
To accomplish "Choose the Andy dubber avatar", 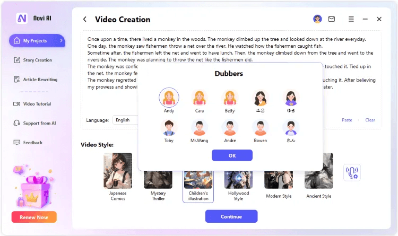I will pos(169,98).
